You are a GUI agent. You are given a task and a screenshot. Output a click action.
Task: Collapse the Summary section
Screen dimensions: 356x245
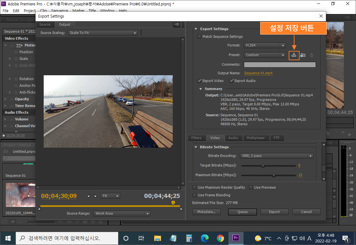(201, 89)
